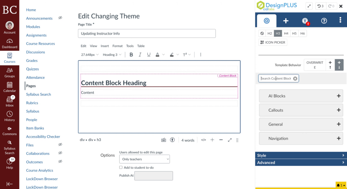Screen dimensions: 347x189
Task: Open the Table menu
Action: click(x=141, y=46)
